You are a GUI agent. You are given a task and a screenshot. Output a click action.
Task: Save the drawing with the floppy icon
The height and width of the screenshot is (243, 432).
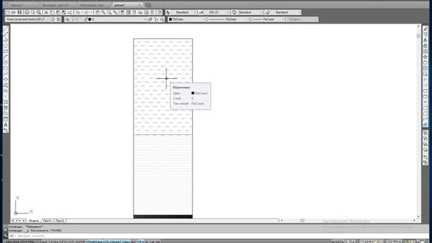20,12
